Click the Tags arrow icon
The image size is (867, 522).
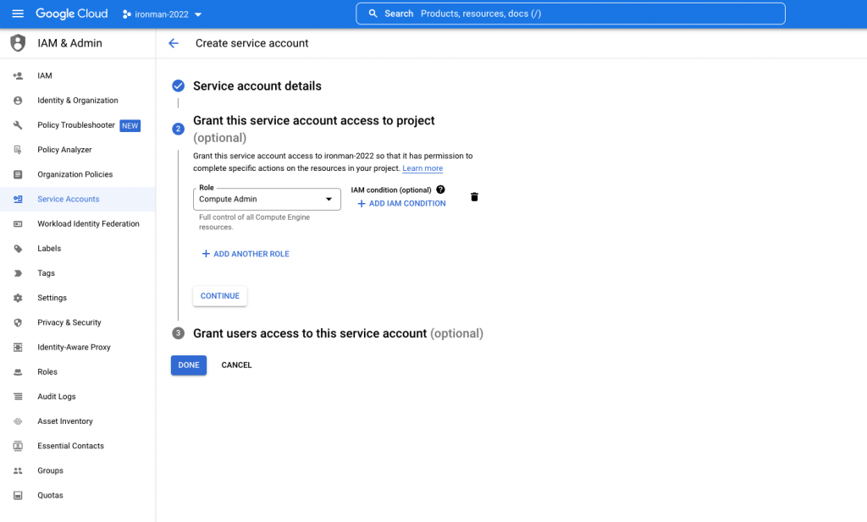(x=18, y=273)
